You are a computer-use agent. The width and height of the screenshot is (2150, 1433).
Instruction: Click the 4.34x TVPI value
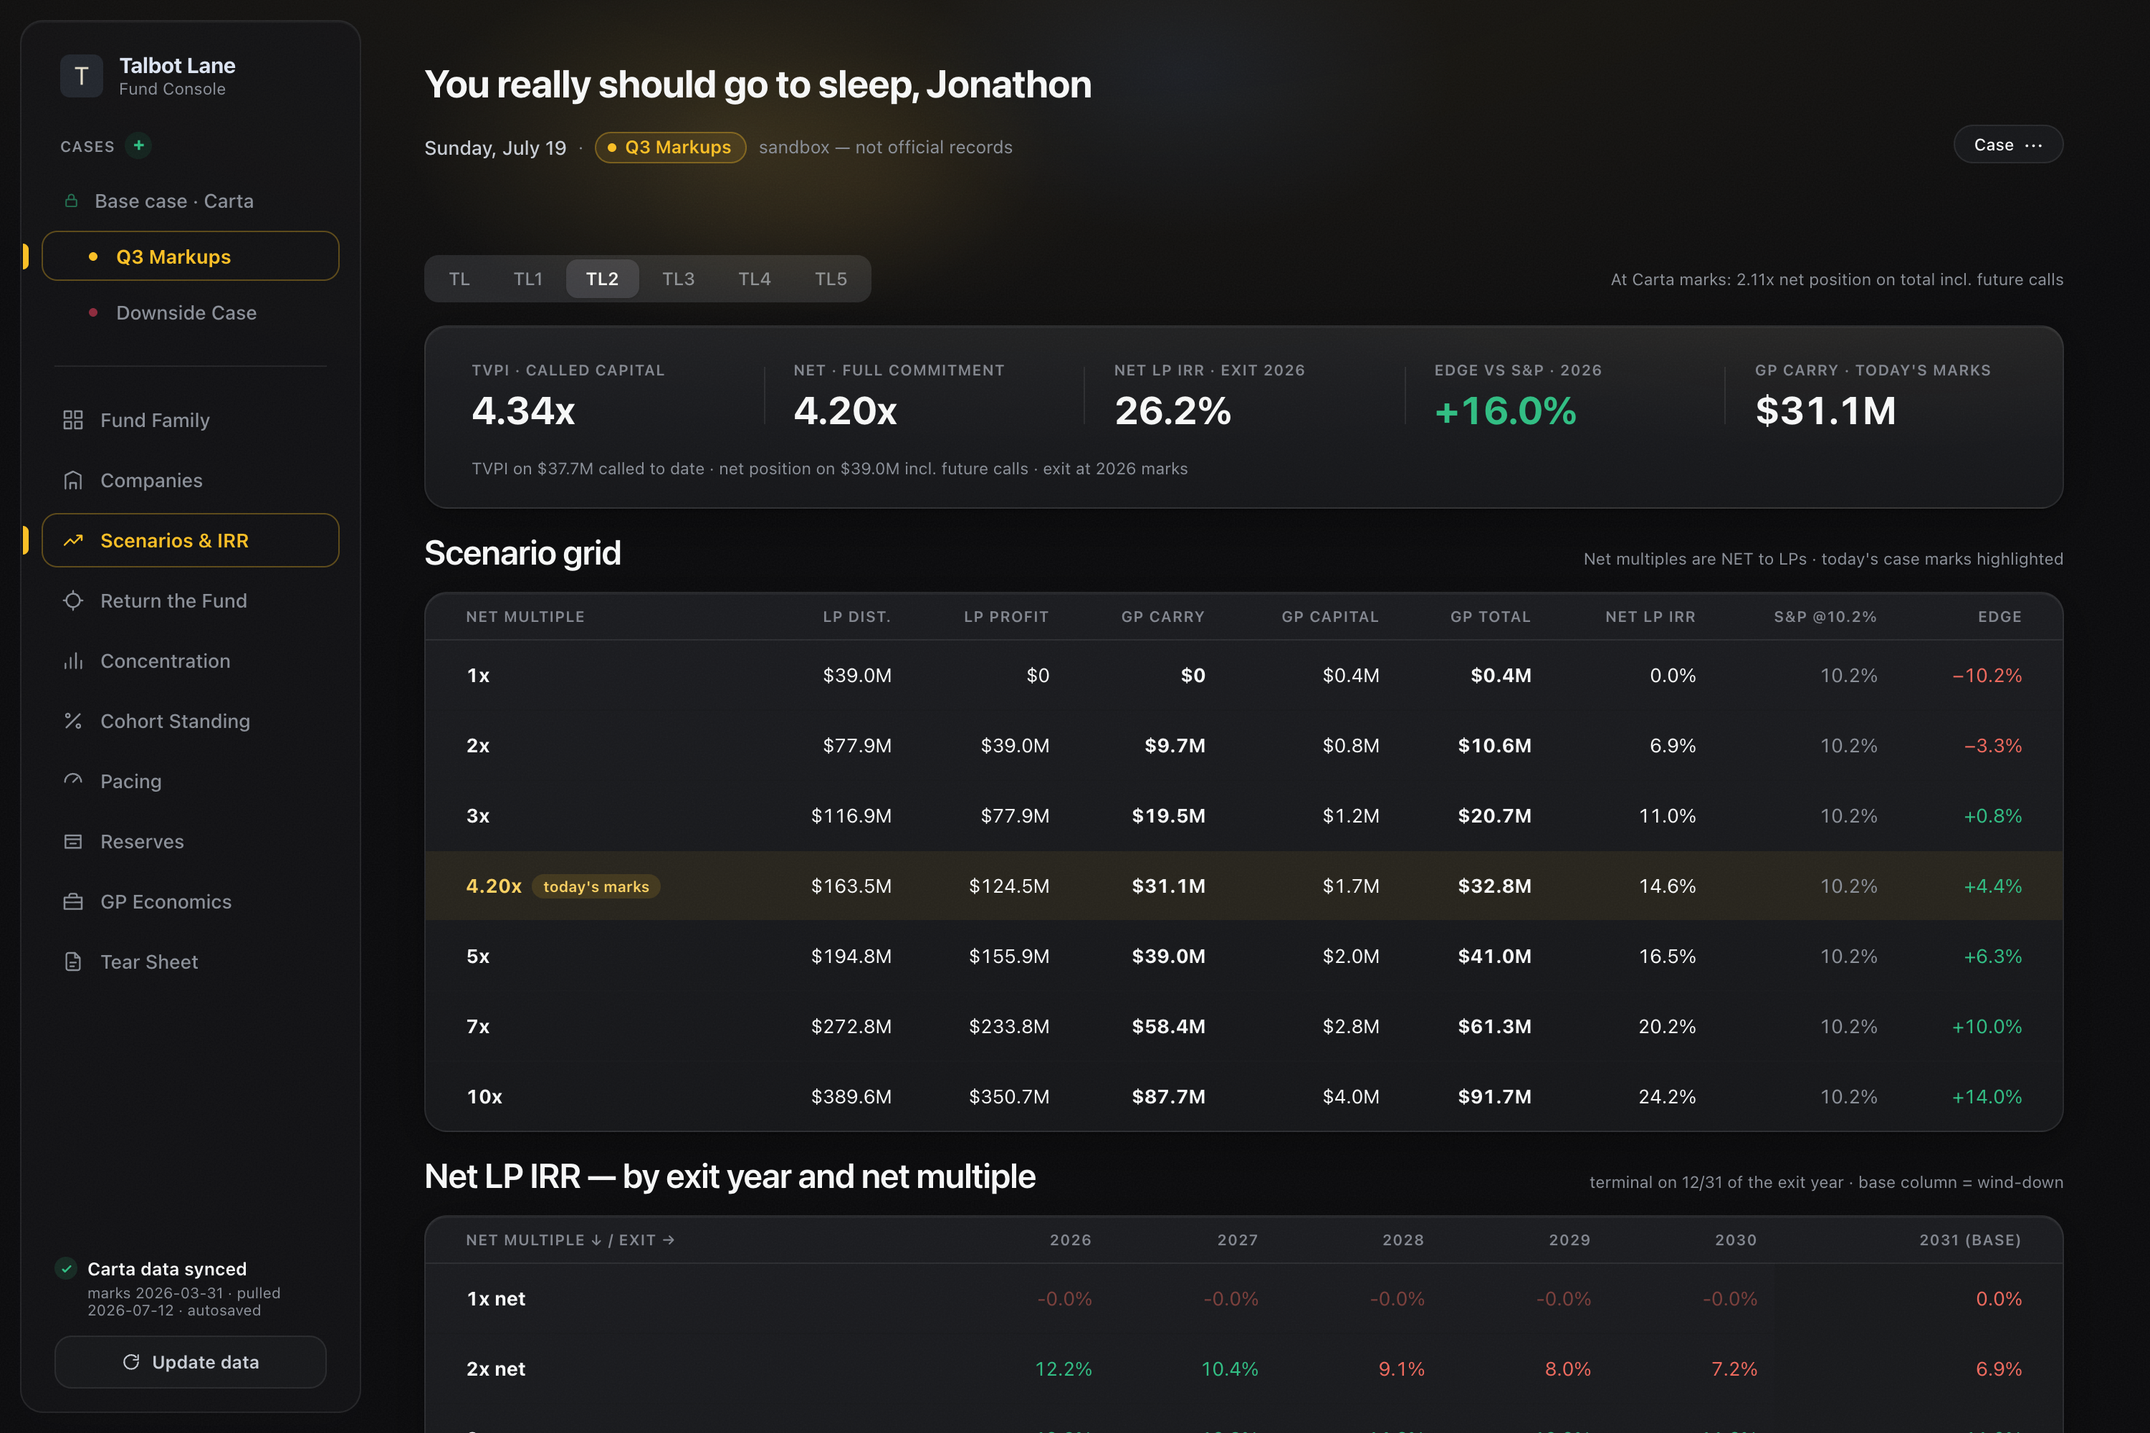523,411
